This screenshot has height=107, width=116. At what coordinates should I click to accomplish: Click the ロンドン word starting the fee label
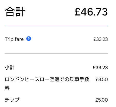pos(15,79)
